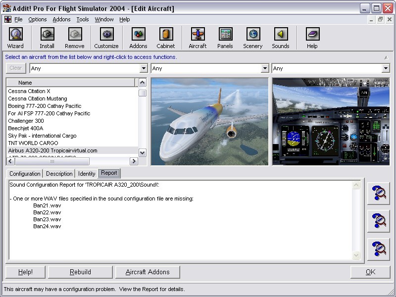Open the File menu
The image size is (396, 297).
(18, 19)
